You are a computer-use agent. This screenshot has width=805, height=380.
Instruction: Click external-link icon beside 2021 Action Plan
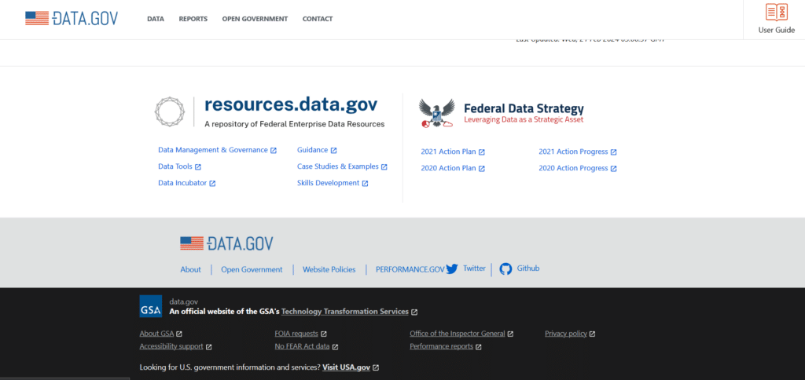click(x=482, y=152)
